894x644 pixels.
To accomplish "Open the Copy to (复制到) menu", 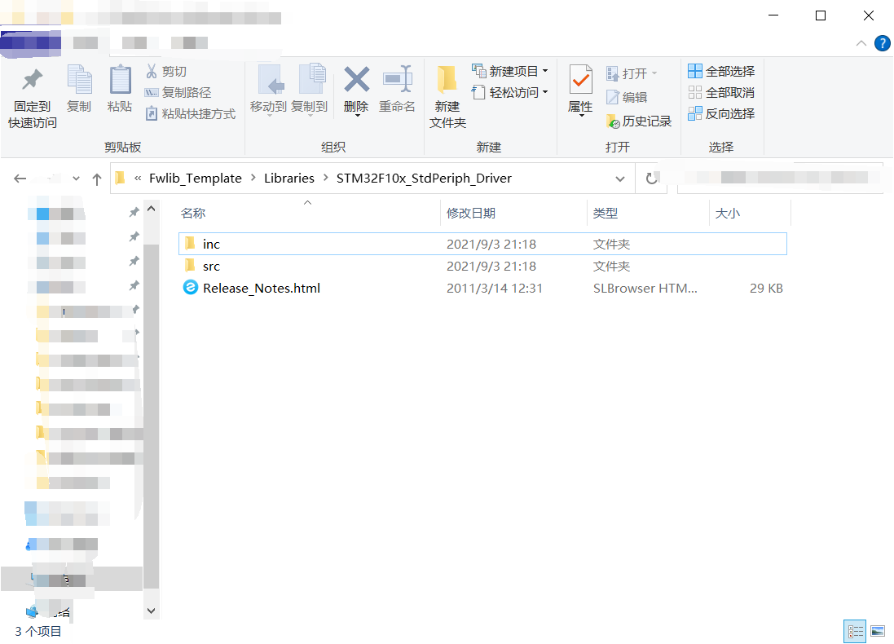I will pos(310,90).
